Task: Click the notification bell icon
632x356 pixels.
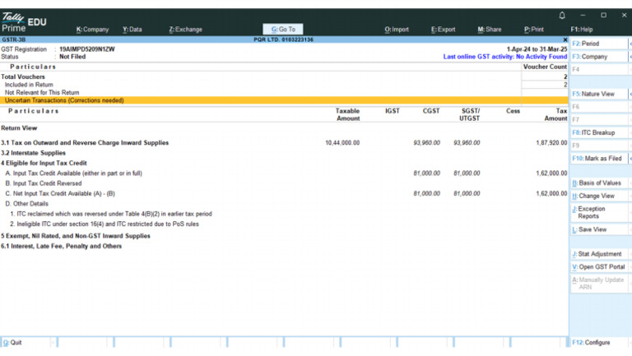Action: click(x=562, y=16)
